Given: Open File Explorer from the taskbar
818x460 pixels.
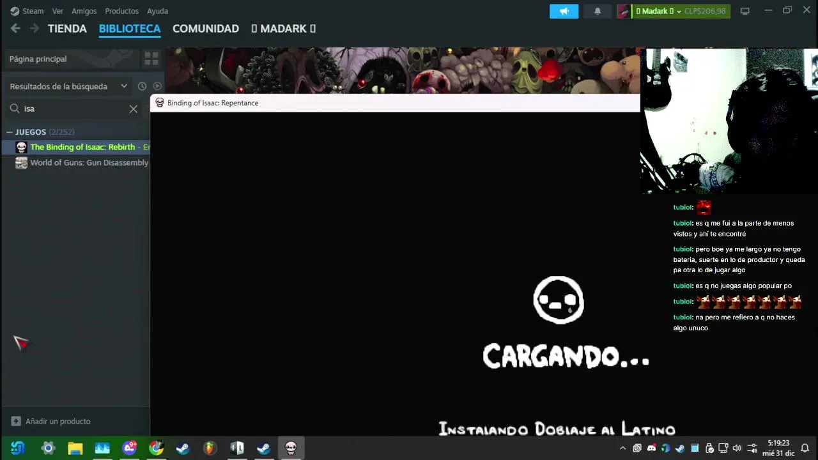Looking at the screenshot, I should (x=75, y=448).
